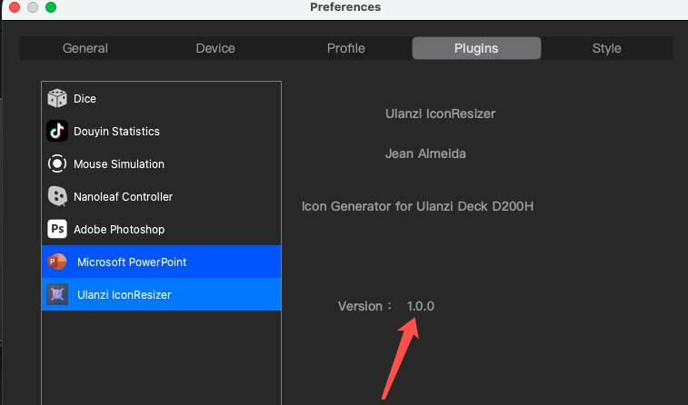Click the Version label
This screenshot has height=405, width=688.
click(364, 306)
